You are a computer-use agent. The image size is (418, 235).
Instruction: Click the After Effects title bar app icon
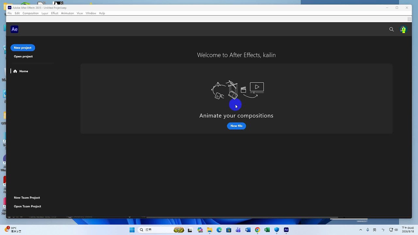10,8
